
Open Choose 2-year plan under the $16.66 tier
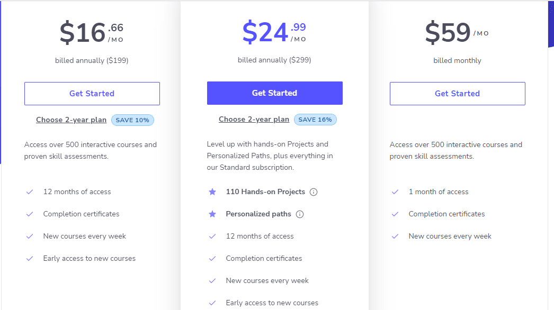click(71, 120)
